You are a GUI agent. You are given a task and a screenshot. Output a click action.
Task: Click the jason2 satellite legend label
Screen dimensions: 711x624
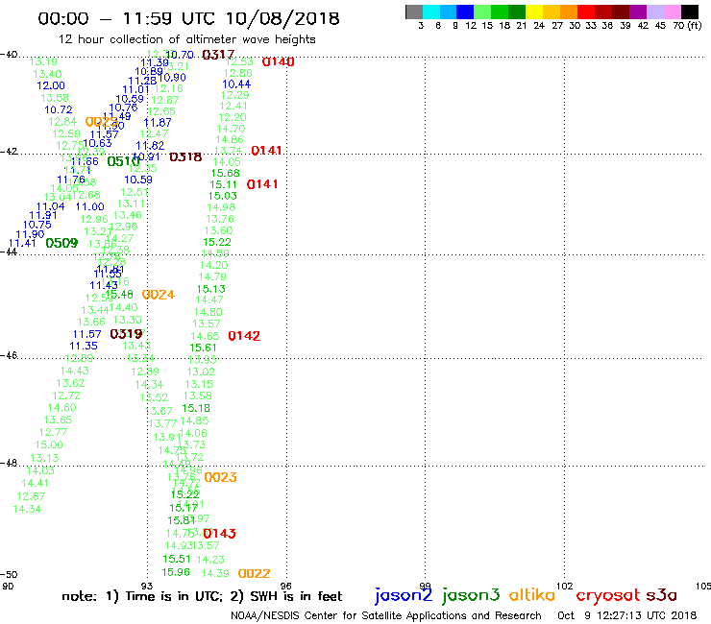pos(404,595)
